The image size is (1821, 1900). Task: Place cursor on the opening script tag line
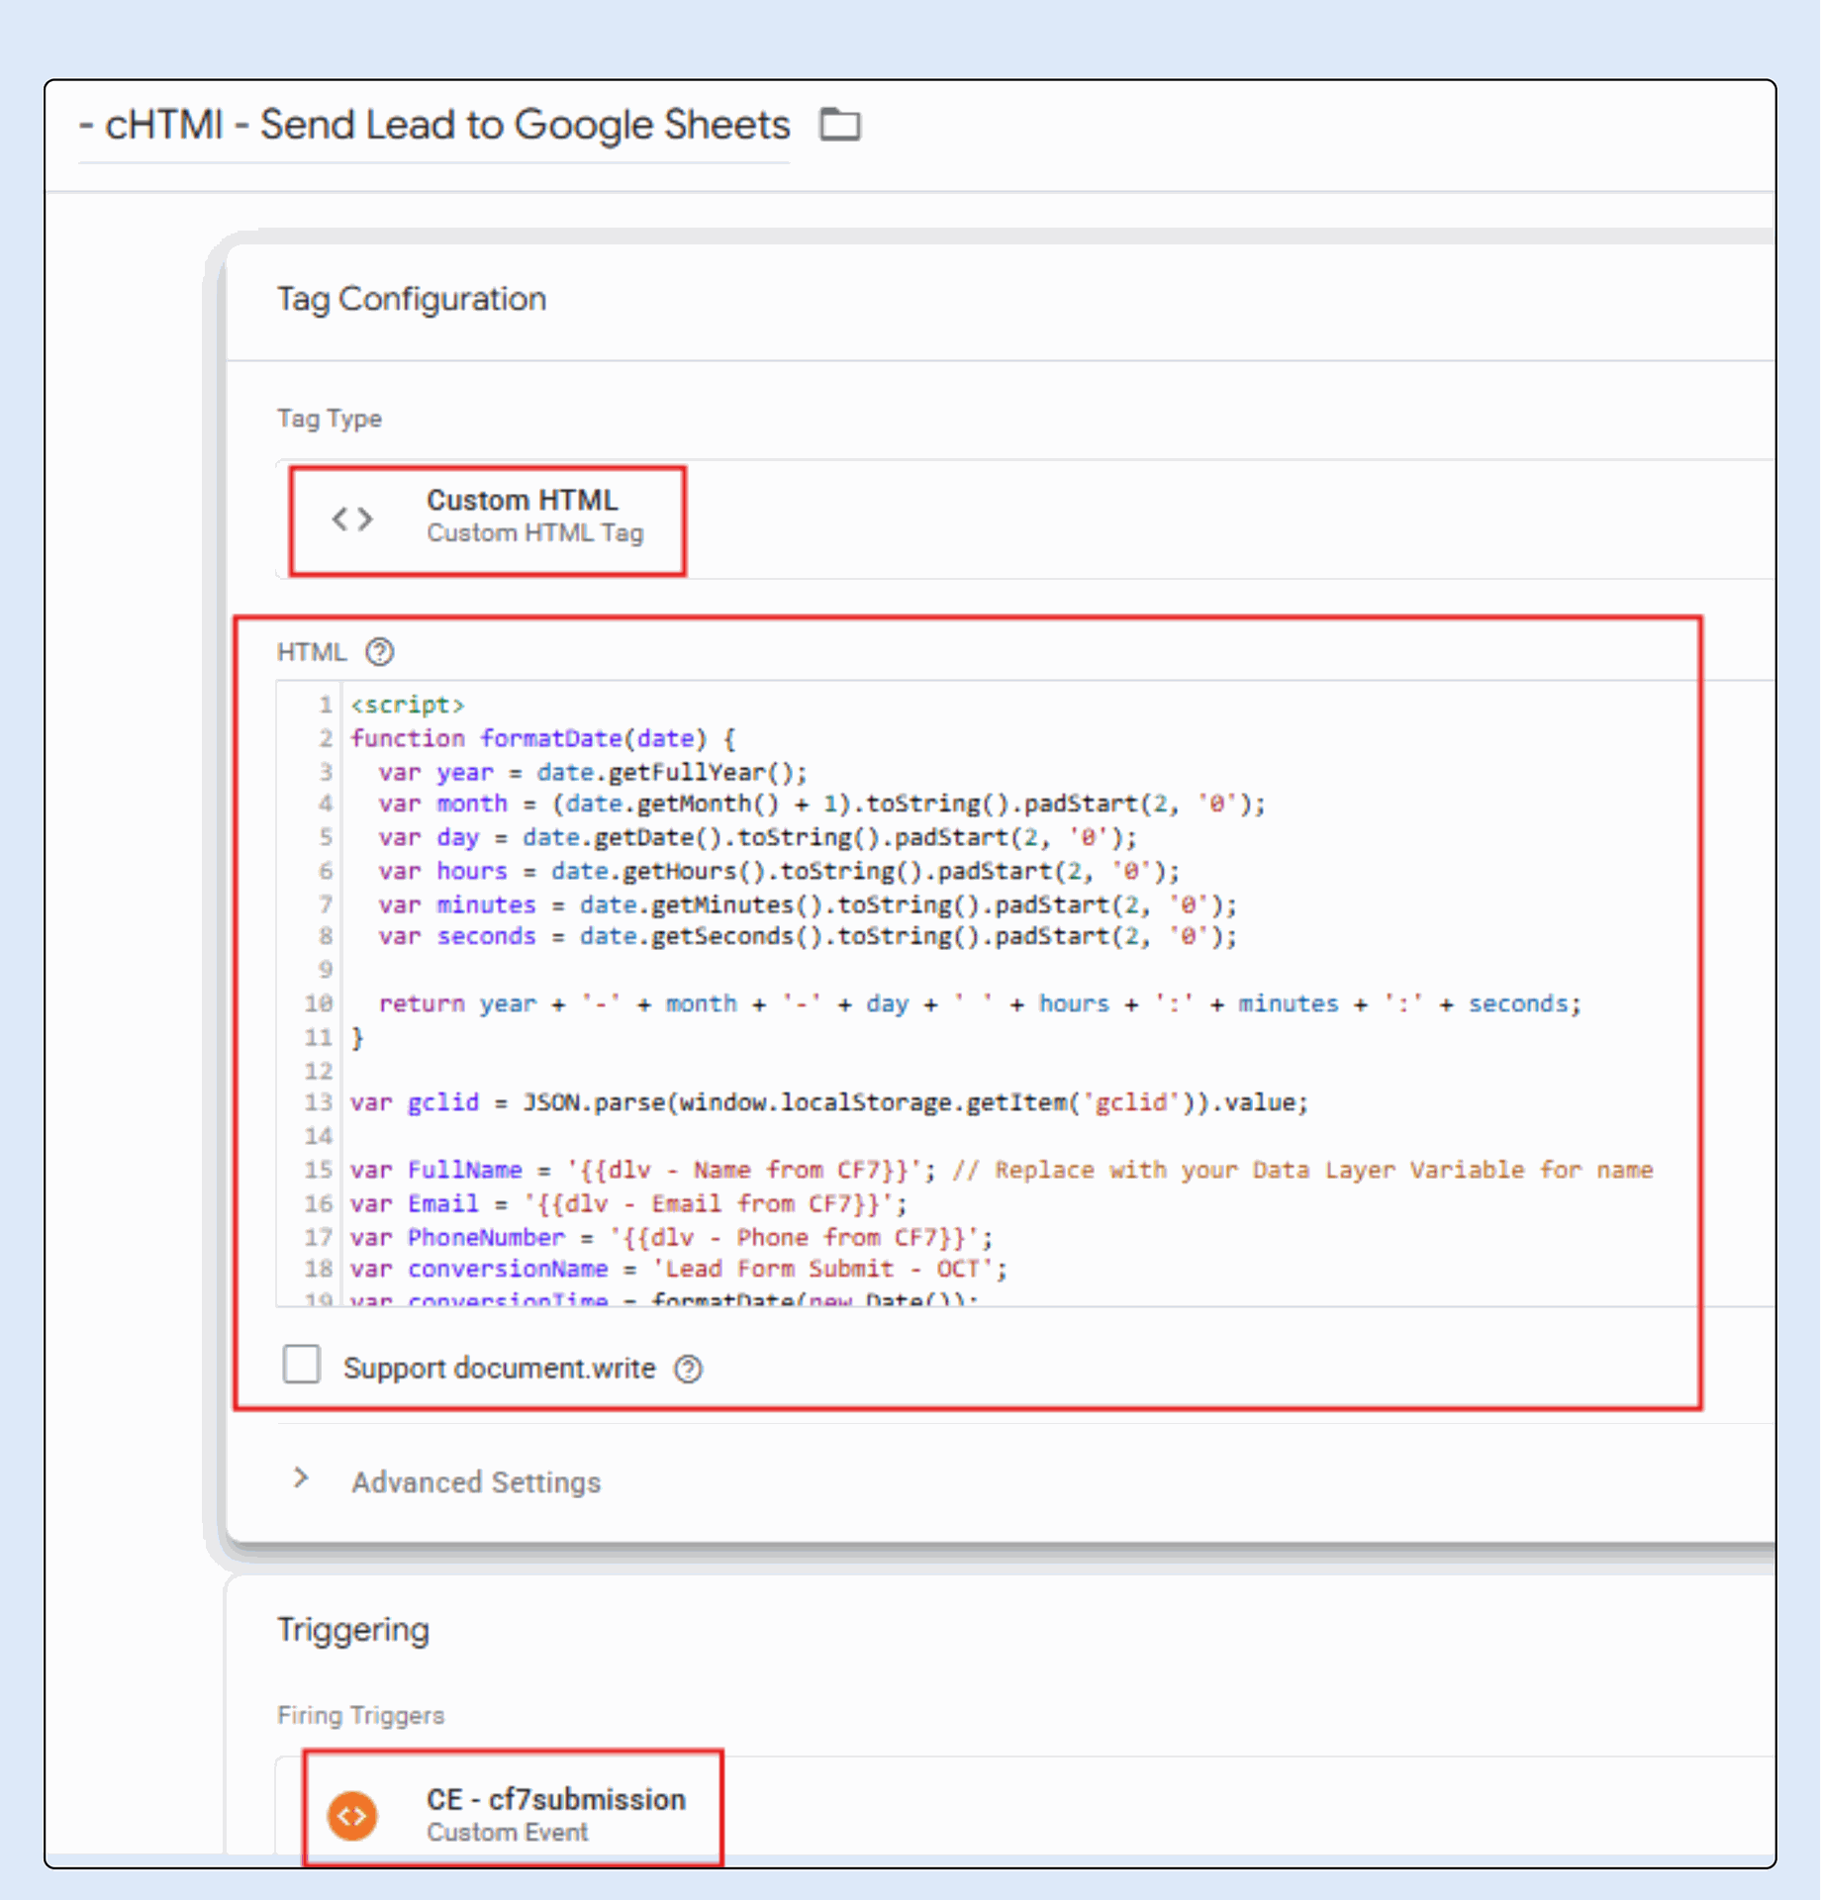point(408,706)
